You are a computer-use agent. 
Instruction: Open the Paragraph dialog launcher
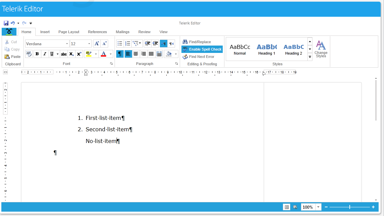pos(177,64)
